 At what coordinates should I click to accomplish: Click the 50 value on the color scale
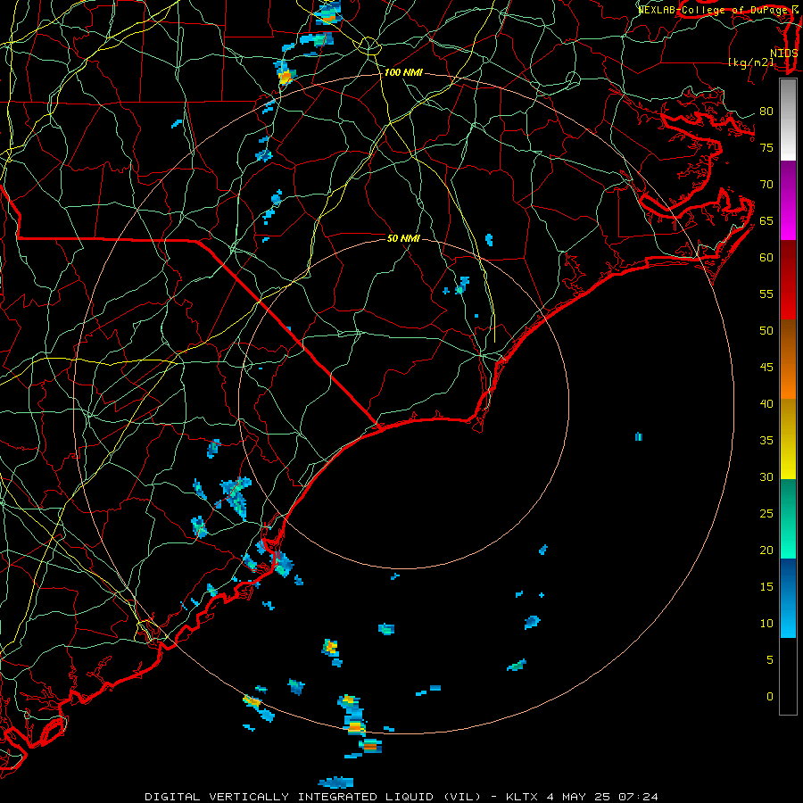pos(766,331)
